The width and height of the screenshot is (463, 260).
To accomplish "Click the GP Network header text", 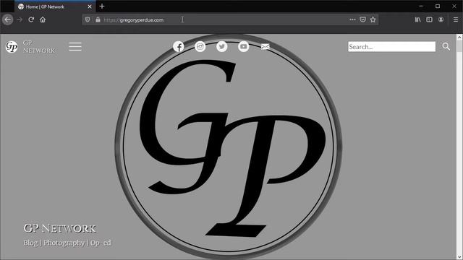I will point(39,47).
